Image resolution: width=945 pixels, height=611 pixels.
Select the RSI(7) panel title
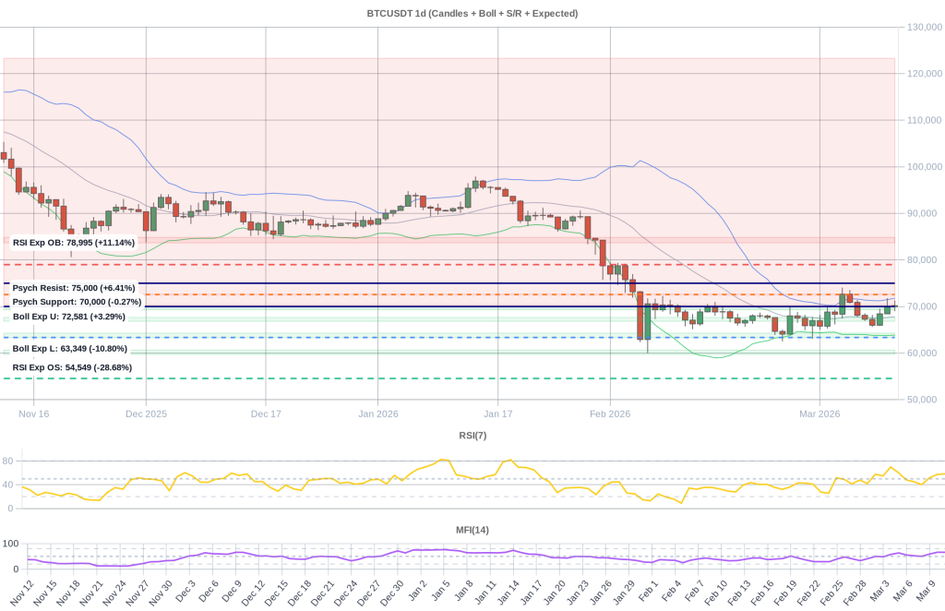pos(472,434)
